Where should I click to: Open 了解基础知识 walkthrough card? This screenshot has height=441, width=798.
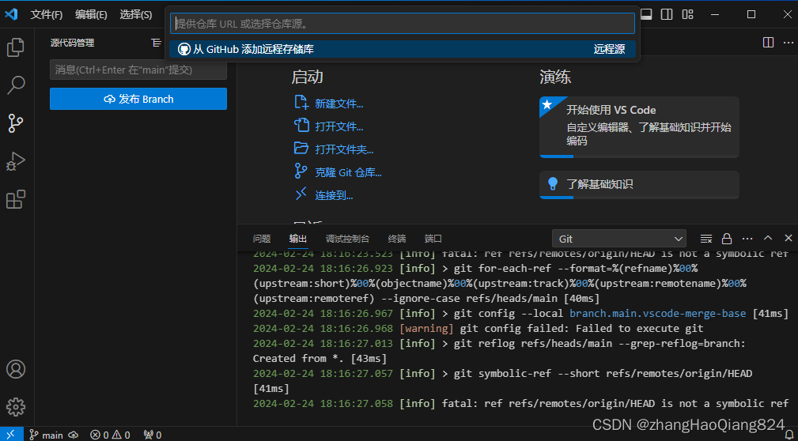[639, 185]
